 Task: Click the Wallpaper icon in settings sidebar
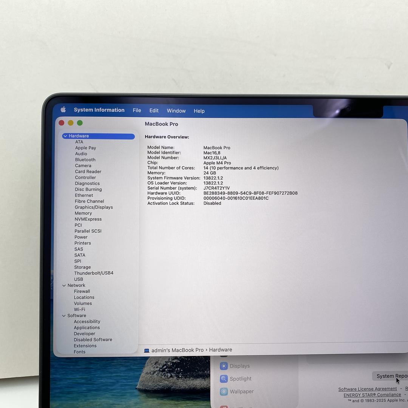pyautogui.click(x=224, y=391)
